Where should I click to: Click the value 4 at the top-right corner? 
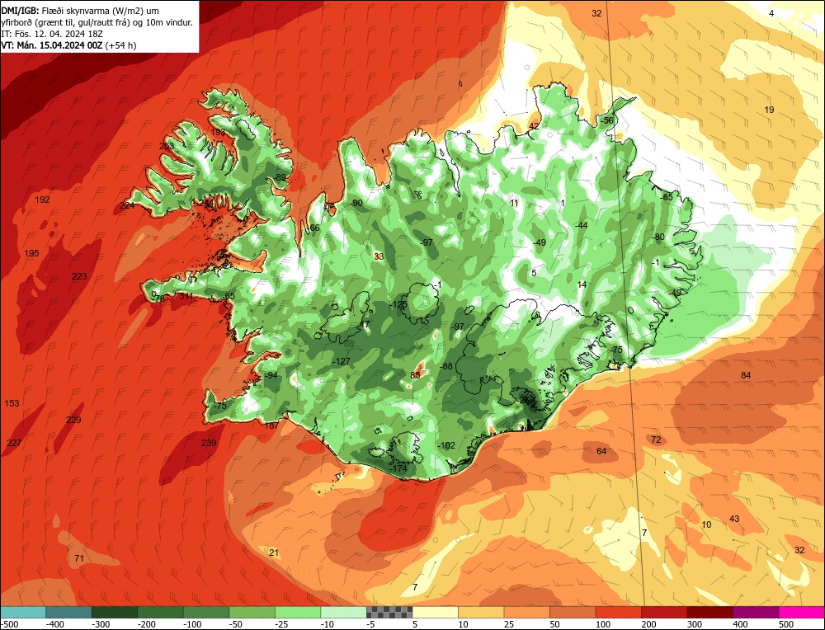[771, 13]
